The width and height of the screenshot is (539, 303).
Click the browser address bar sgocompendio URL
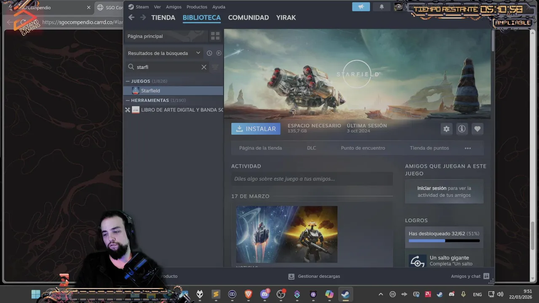pyautogui.click(x=82, y=22)
